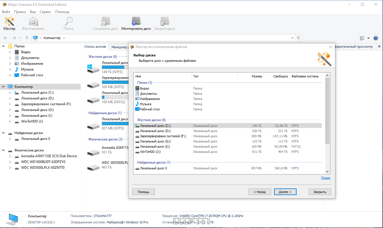Sort by the Имя column header

[163, 76]
